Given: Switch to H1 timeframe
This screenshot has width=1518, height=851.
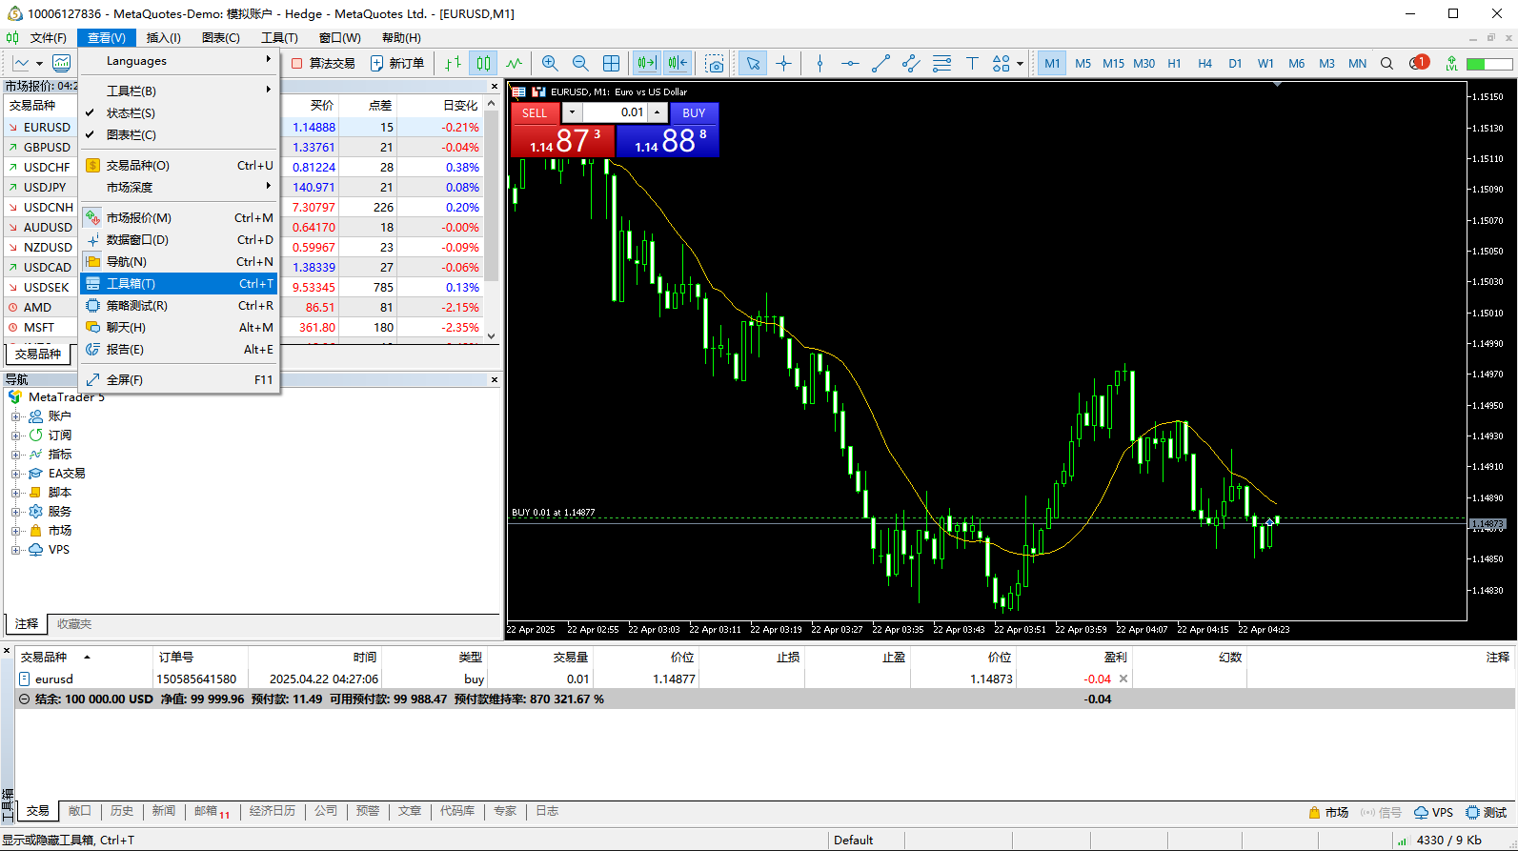Looking at the screenshot, I should coord(1174,63).
